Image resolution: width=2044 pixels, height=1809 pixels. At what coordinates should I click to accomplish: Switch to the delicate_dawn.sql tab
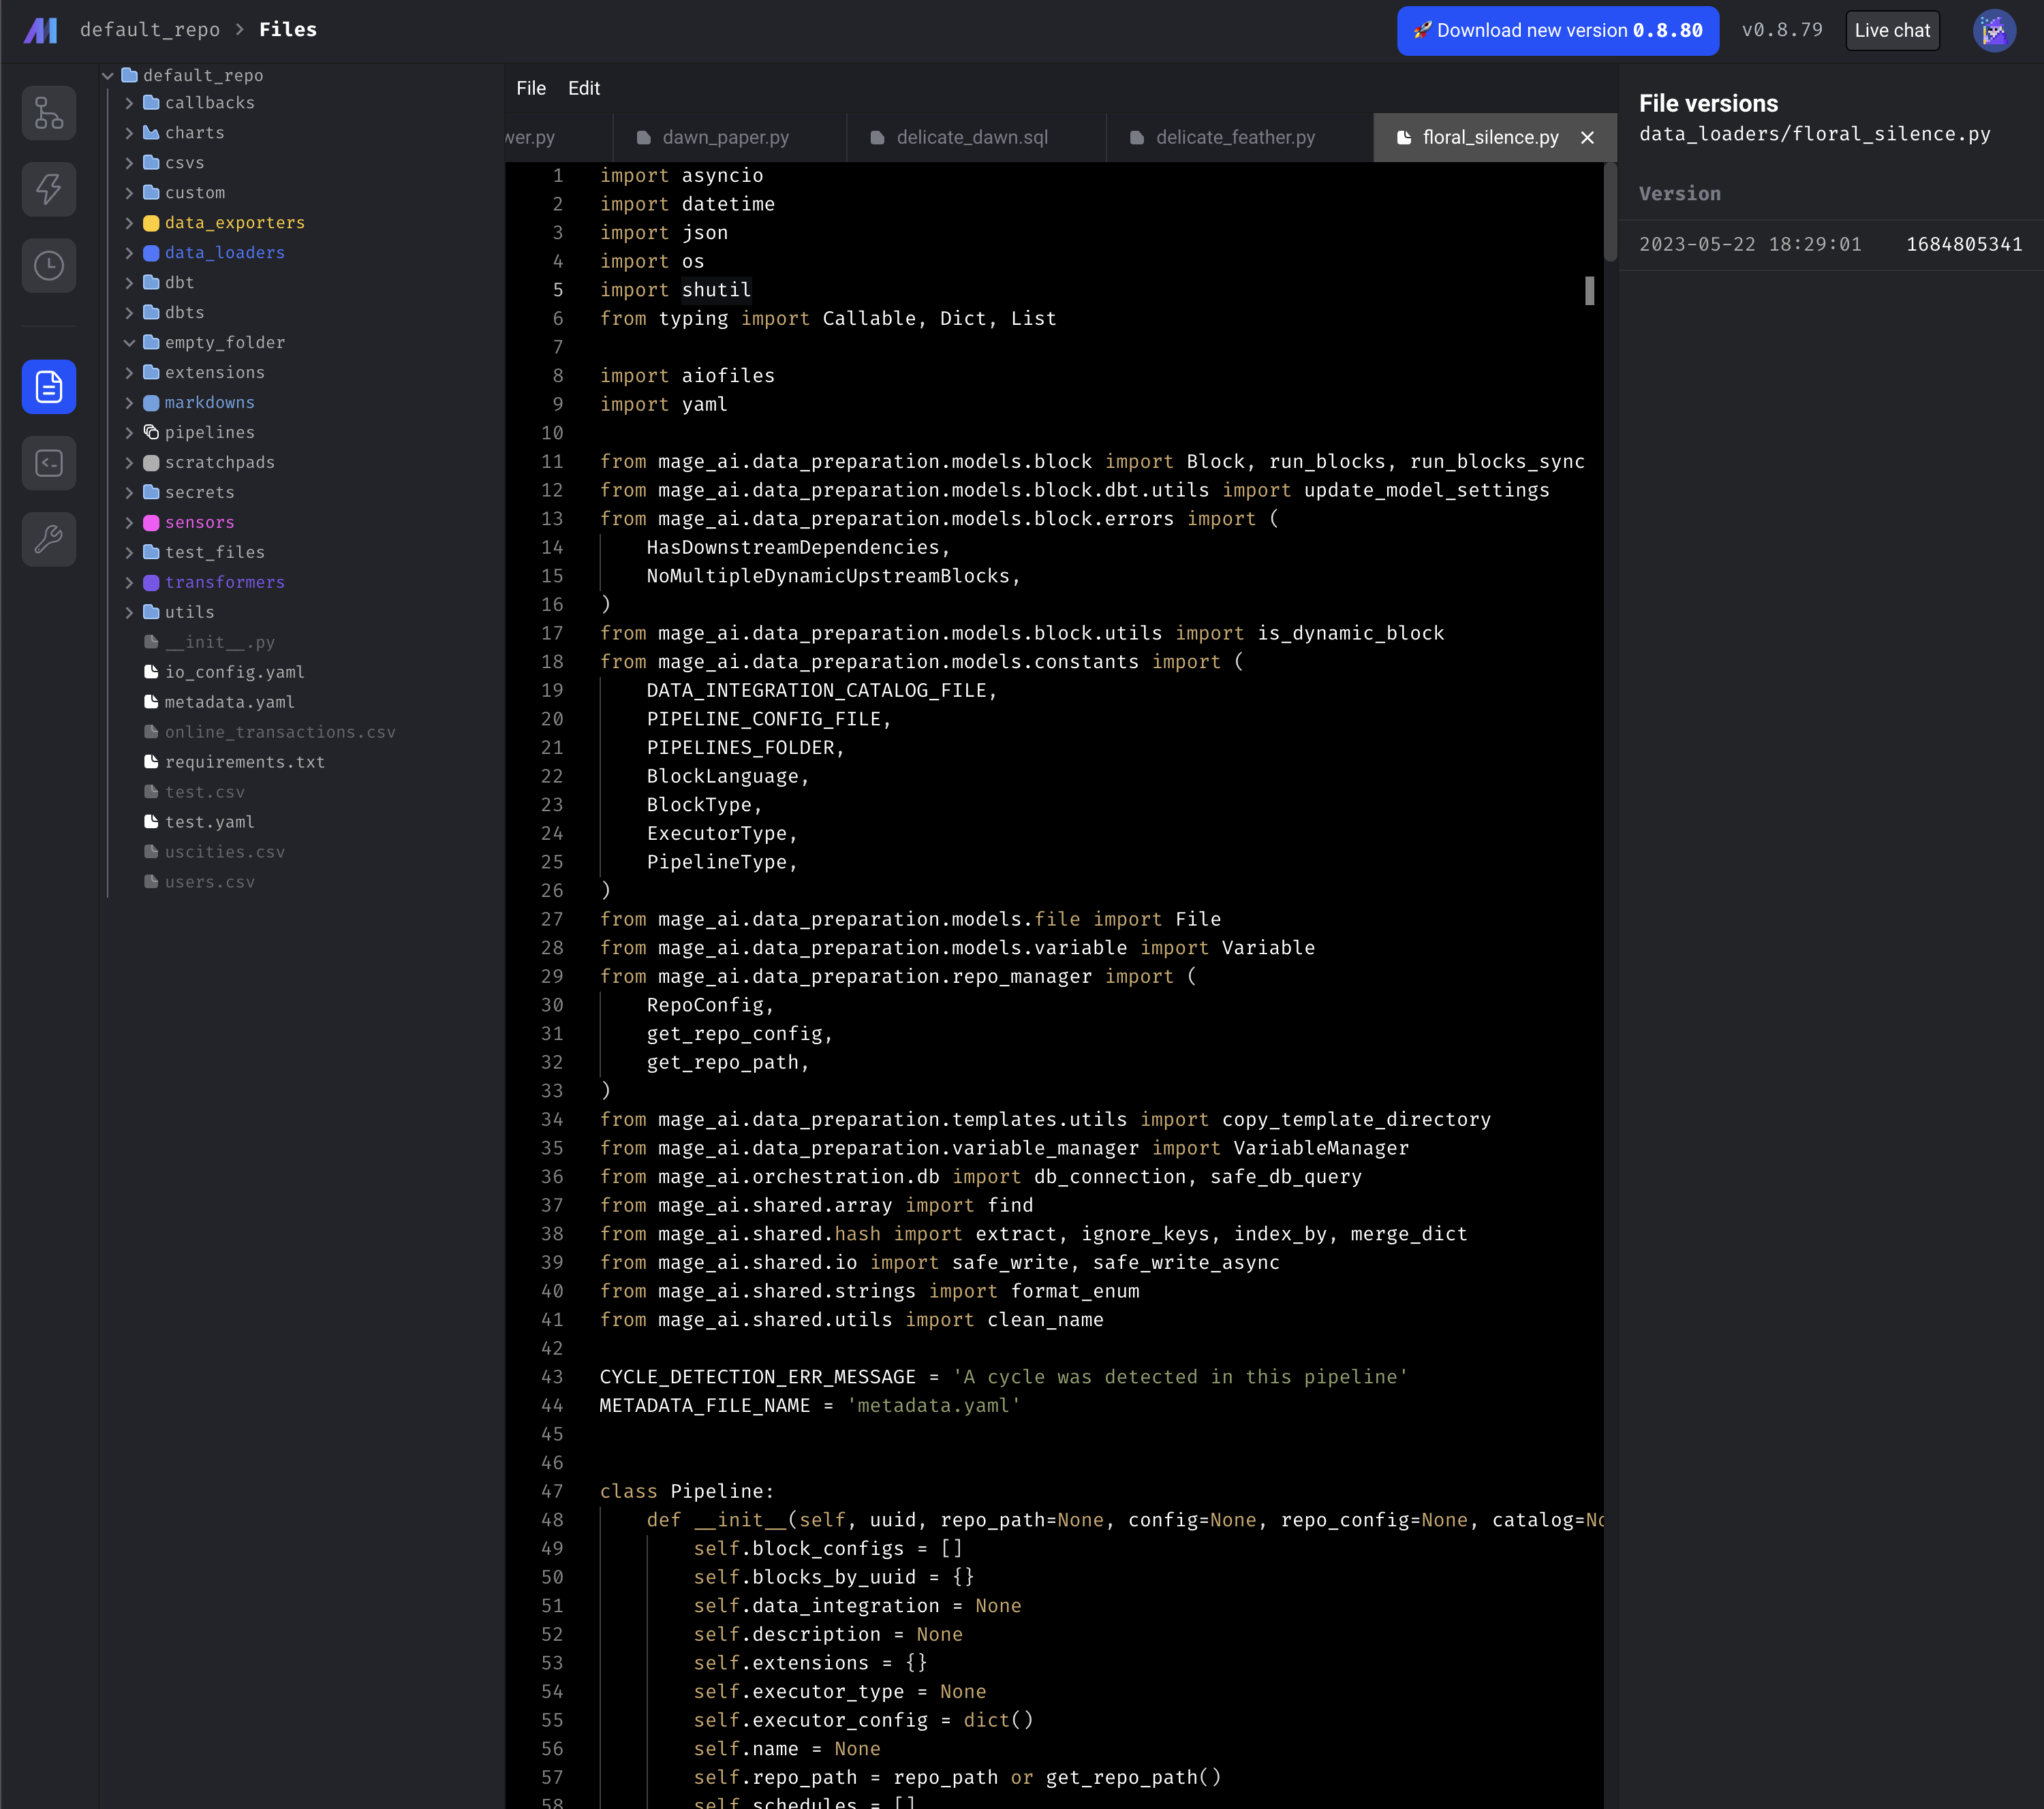point(976,138)
